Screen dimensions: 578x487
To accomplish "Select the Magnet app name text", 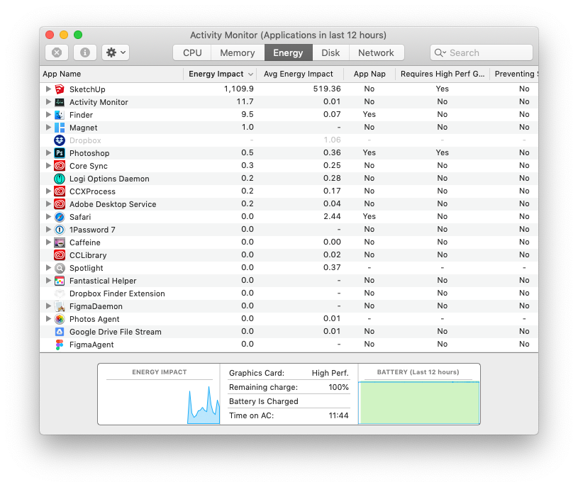I will pyautogui.click(x=83, y=128).
